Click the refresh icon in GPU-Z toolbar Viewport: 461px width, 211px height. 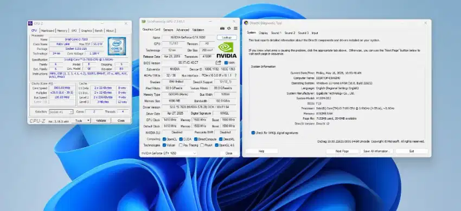(x=229, y=29)
